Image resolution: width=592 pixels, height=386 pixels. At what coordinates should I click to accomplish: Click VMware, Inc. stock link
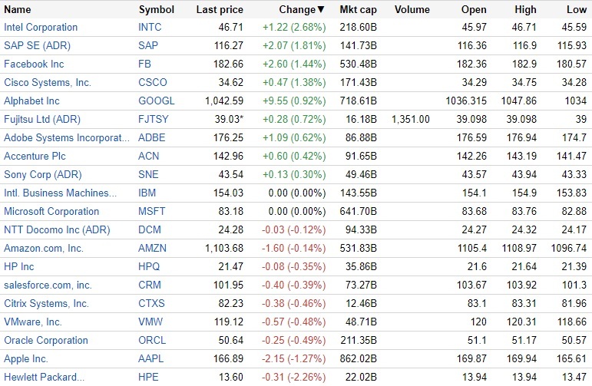pyautogui.click(x=33, y=322)
